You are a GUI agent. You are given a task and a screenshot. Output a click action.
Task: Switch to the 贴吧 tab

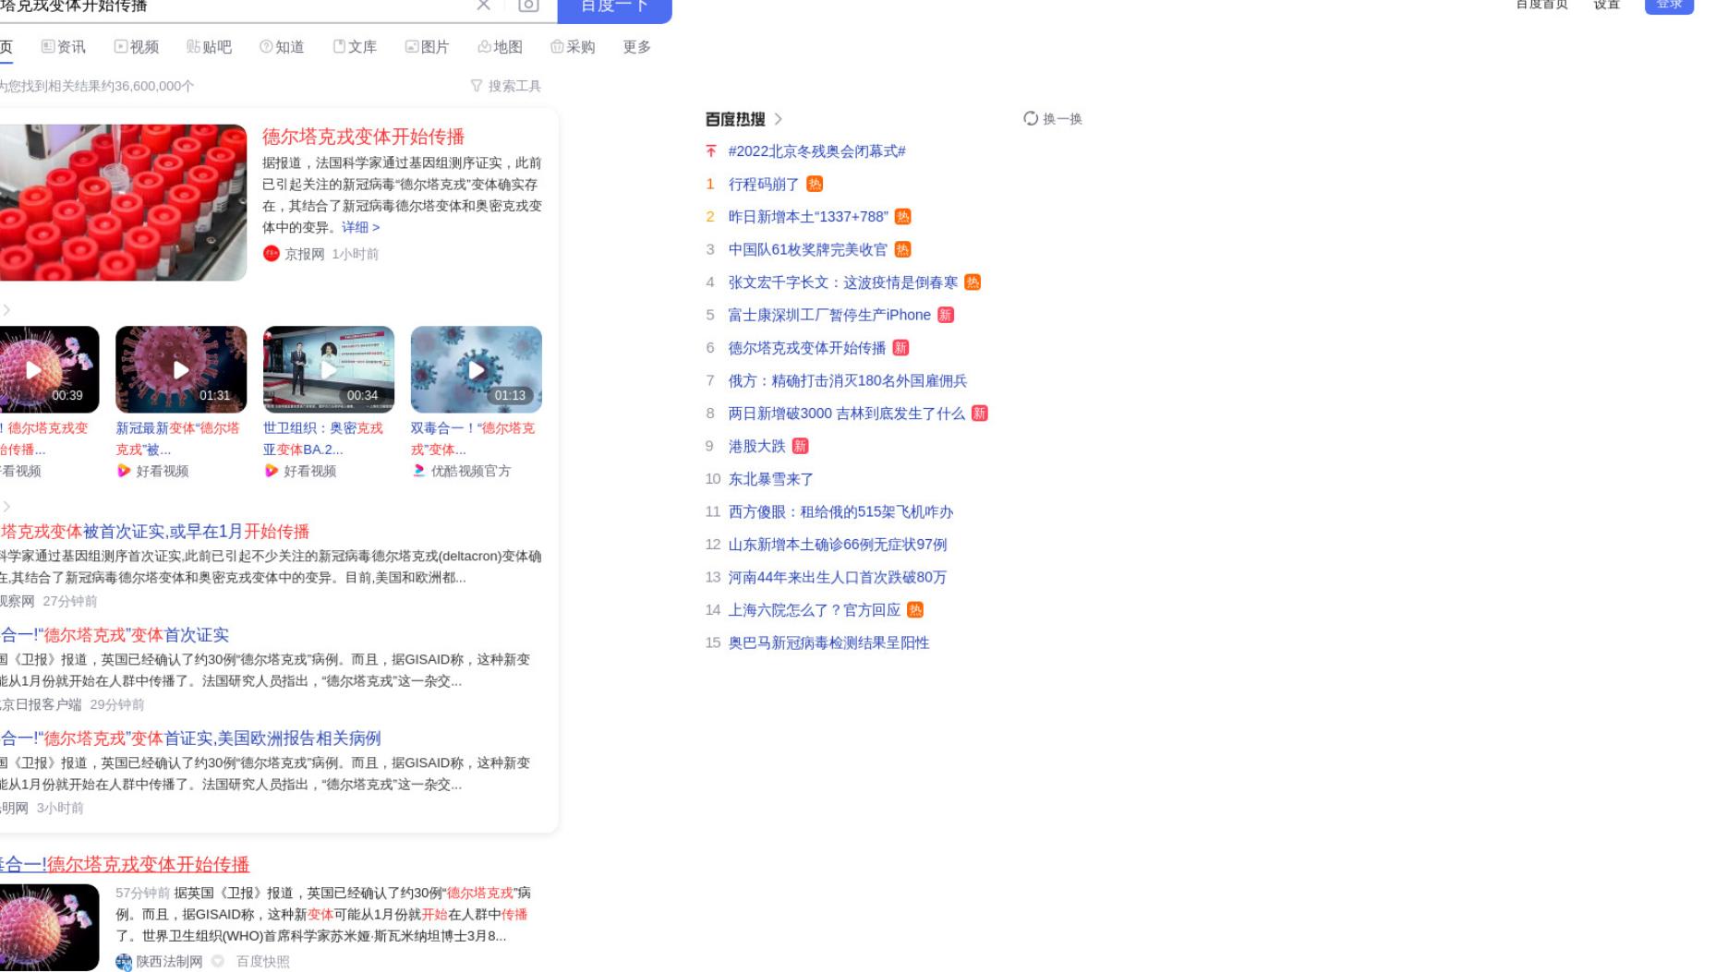point(209,47)
